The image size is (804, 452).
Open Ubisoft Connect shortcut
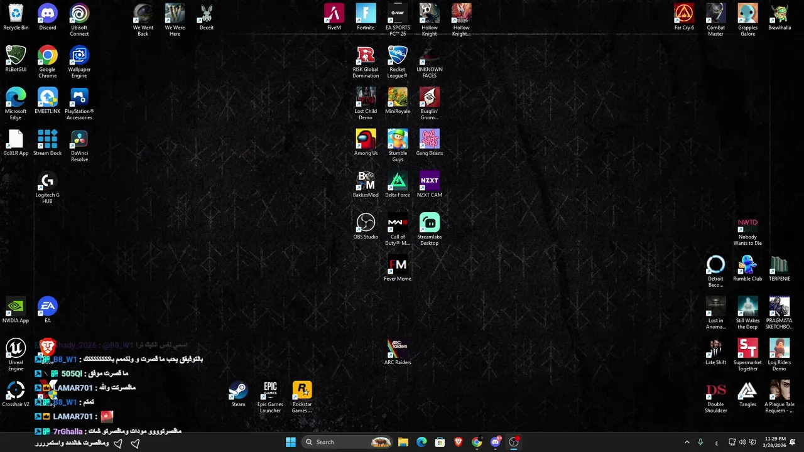79,20
